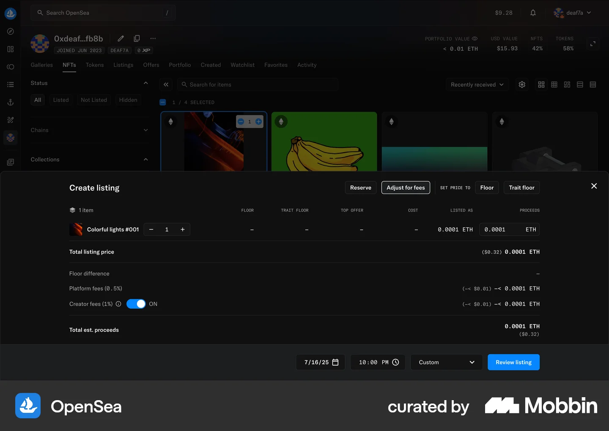Switch to the table view icon
The image size is (609, 431).
click(593, 85)
